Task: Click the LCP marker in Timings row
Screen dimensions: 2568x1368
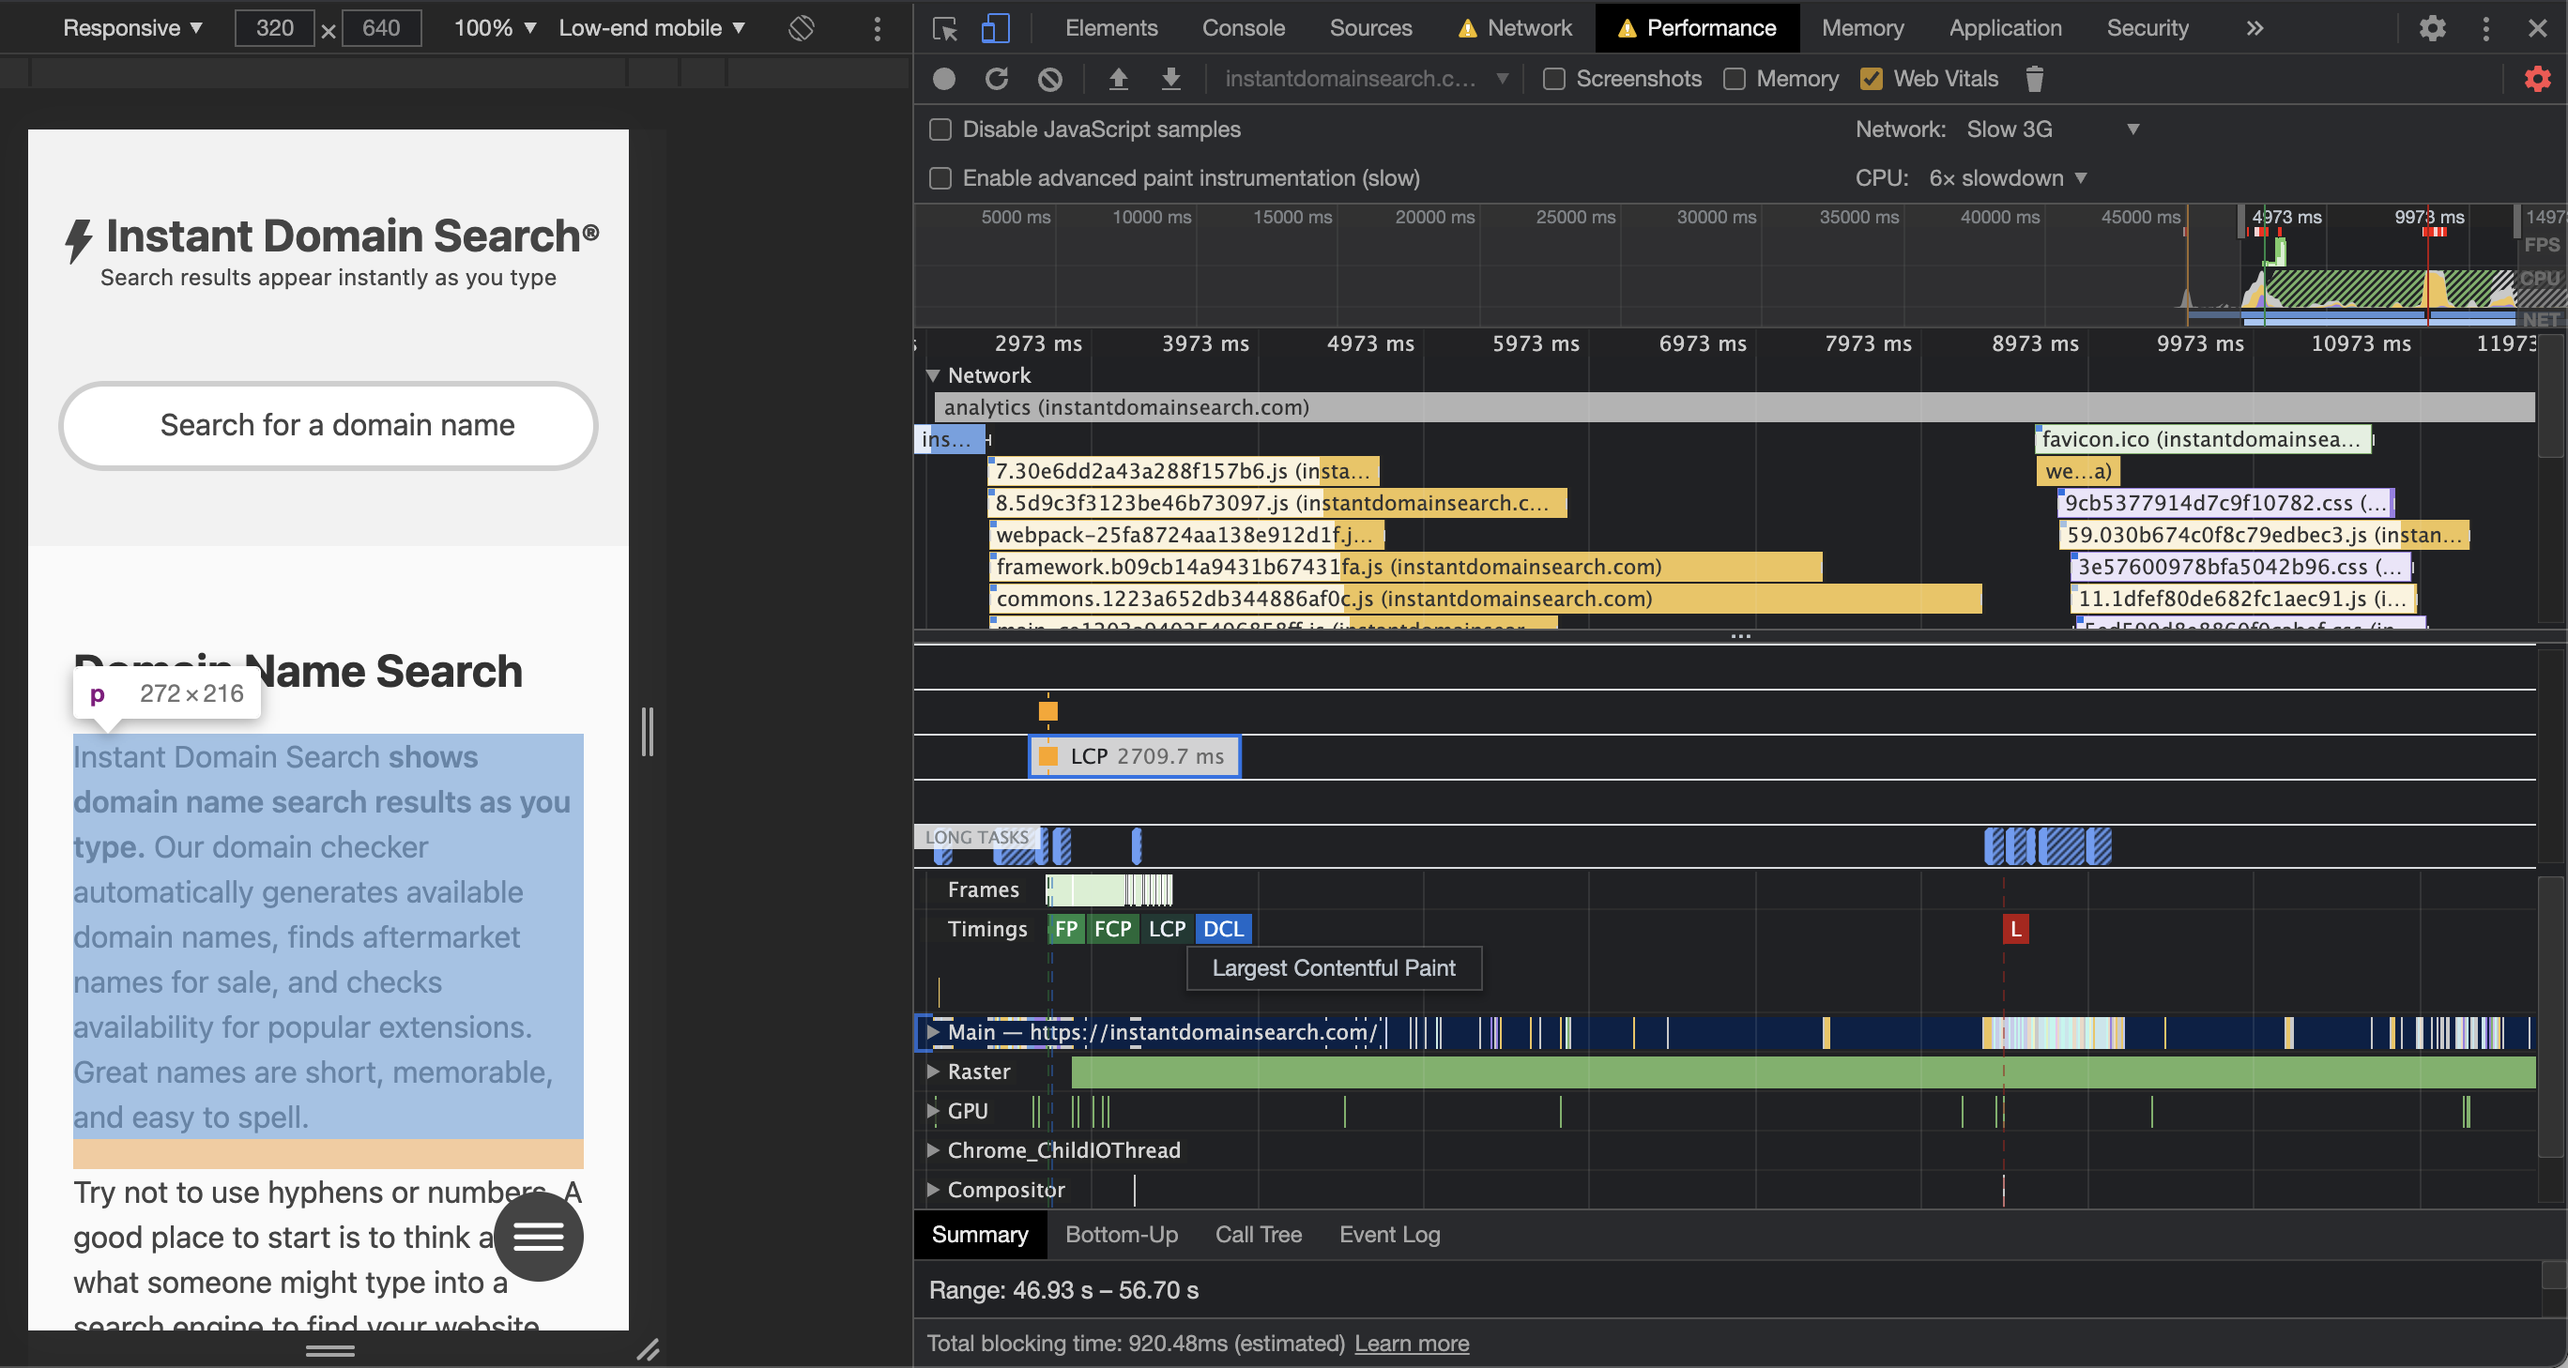Action: [x=1167, y=929]
